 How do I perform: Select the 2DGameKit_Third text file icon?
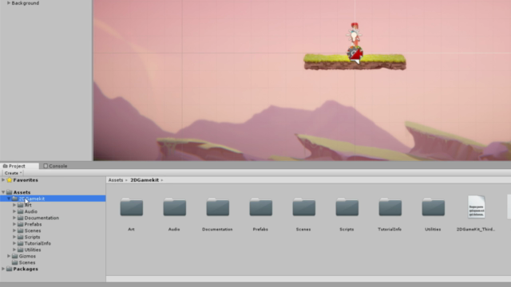476,207
